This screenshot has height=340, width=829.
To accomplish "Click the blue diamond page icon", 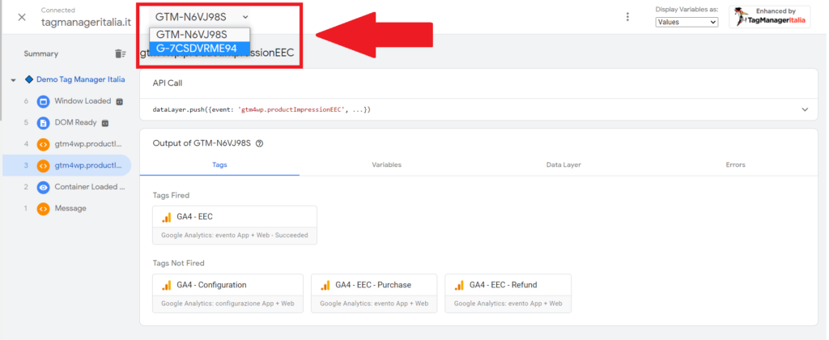I will (x=29, y=79).
